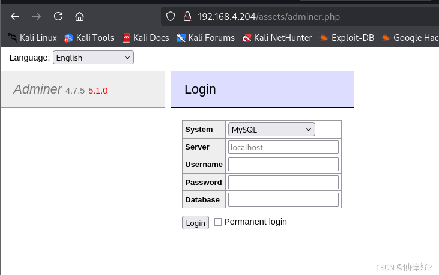Screen dimensions: 439x275
Task: Open the Exploit-DB bookmark
Action: 347,38
